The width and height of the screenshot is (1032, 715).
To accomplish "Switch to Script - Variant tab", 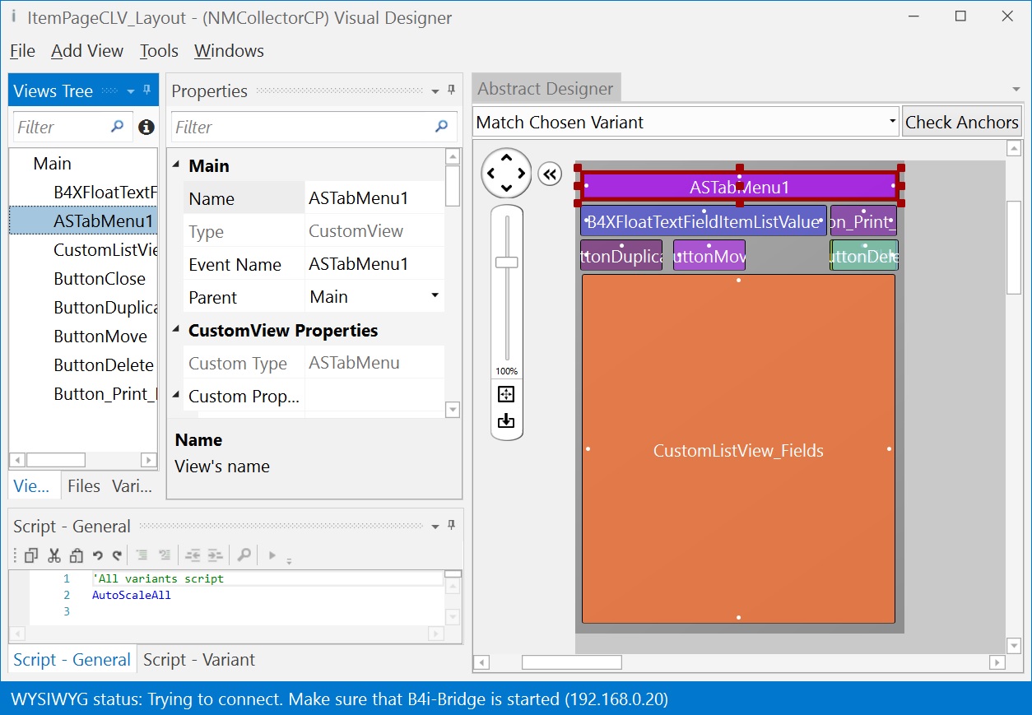I will 199,660.
